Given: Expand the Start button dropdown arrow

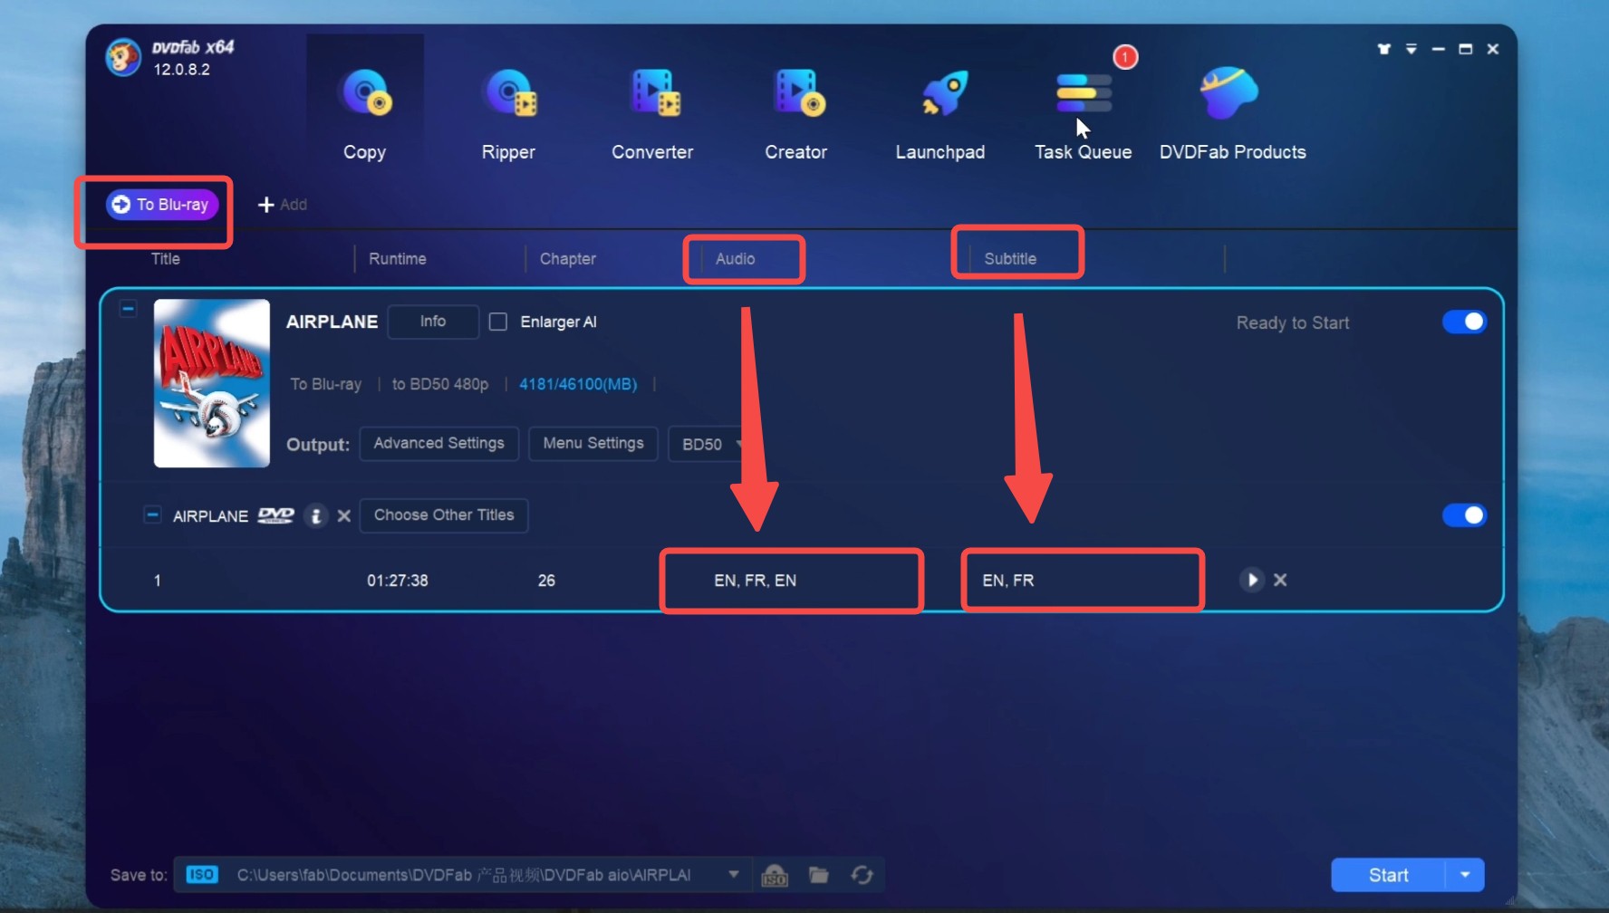Looking at the screenshot, I should pyautogui.click(x=1465, y=875).
